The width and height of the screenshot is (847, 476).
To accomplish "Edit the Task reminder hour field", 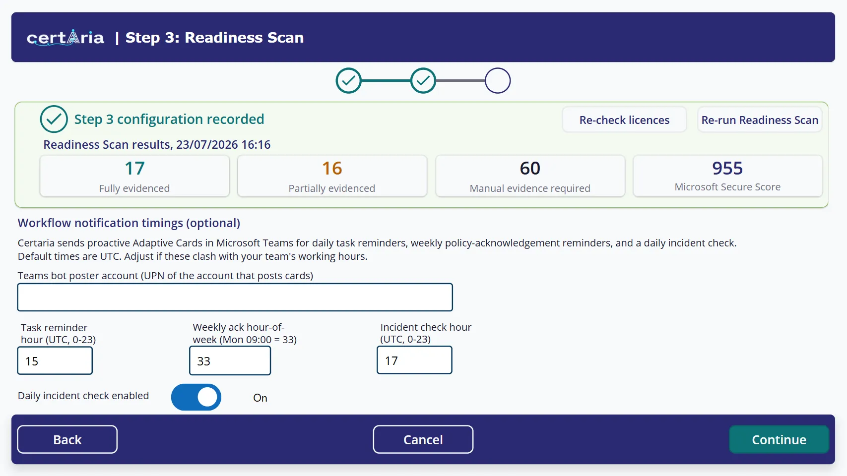I will pos(55,360).
